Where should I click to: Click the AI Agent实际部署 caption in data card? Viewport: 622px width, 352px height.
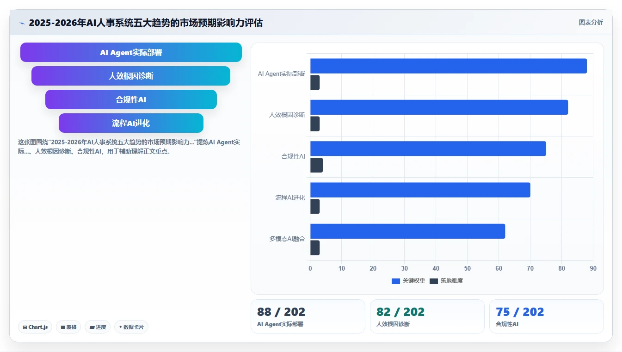coord(280,324)
